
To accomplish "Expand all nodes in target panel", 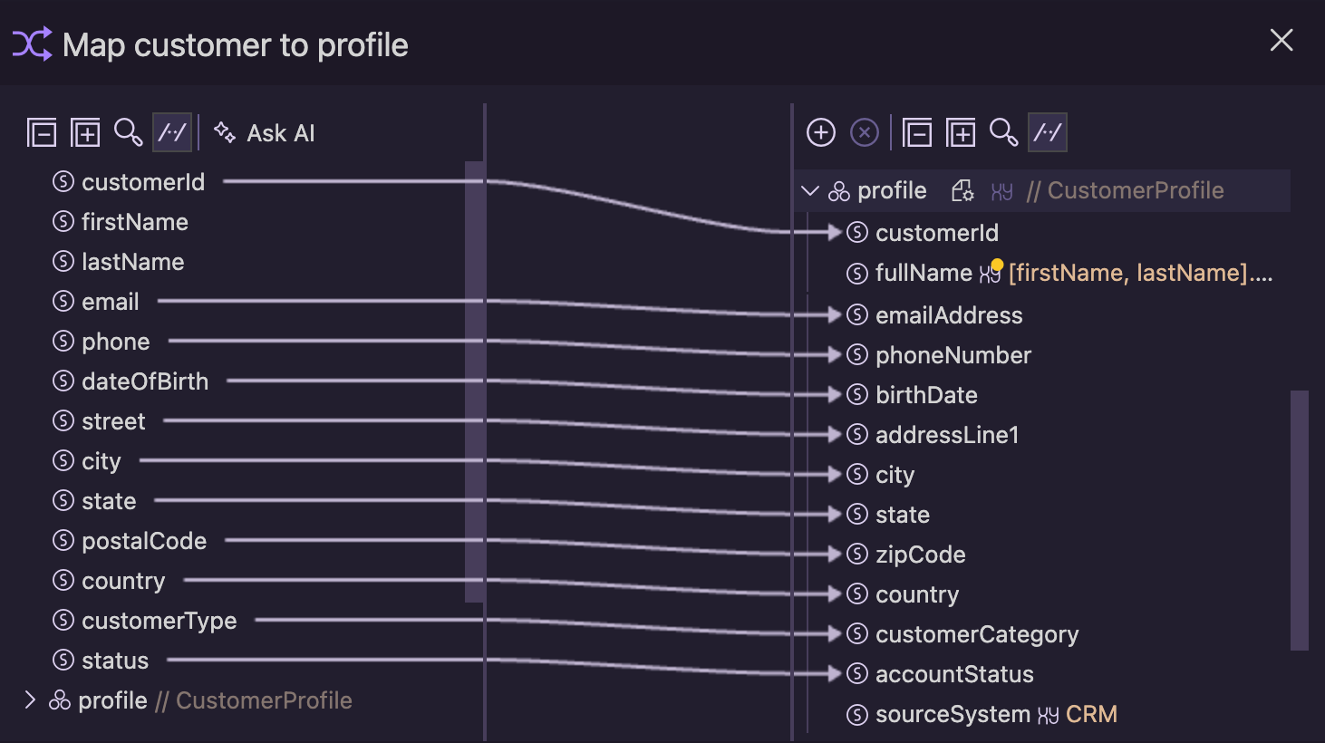I will point(961,133).
